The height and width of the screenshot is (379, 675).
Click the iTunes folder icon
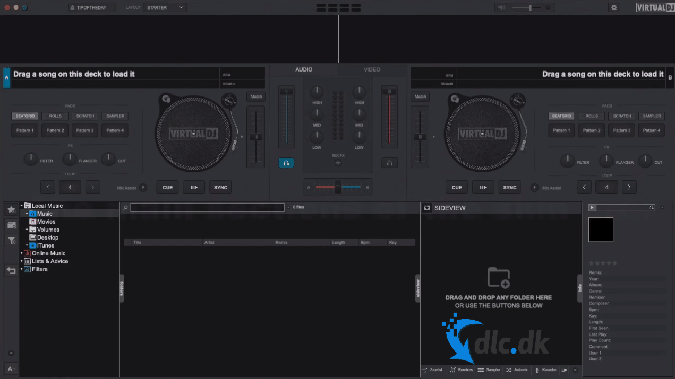[32, 245]
